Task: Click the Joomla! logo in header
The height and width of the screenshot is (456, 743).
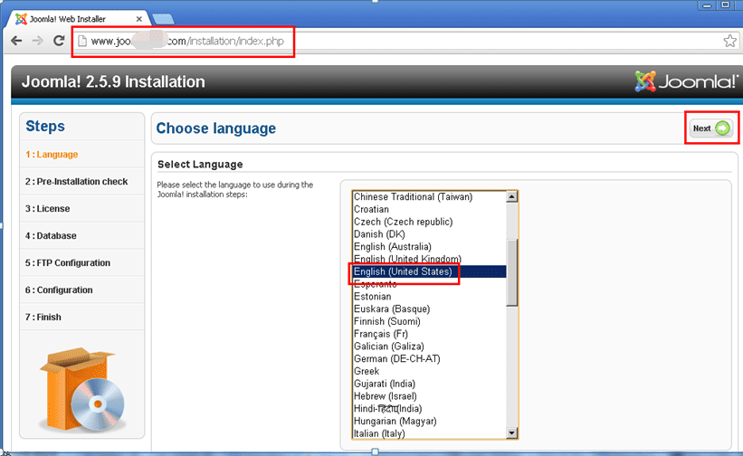Action: click(x=686, y=81)
